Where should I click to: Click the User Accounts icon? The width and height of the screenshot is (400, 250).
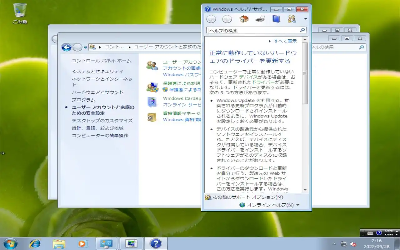click(x=152, y=66)
